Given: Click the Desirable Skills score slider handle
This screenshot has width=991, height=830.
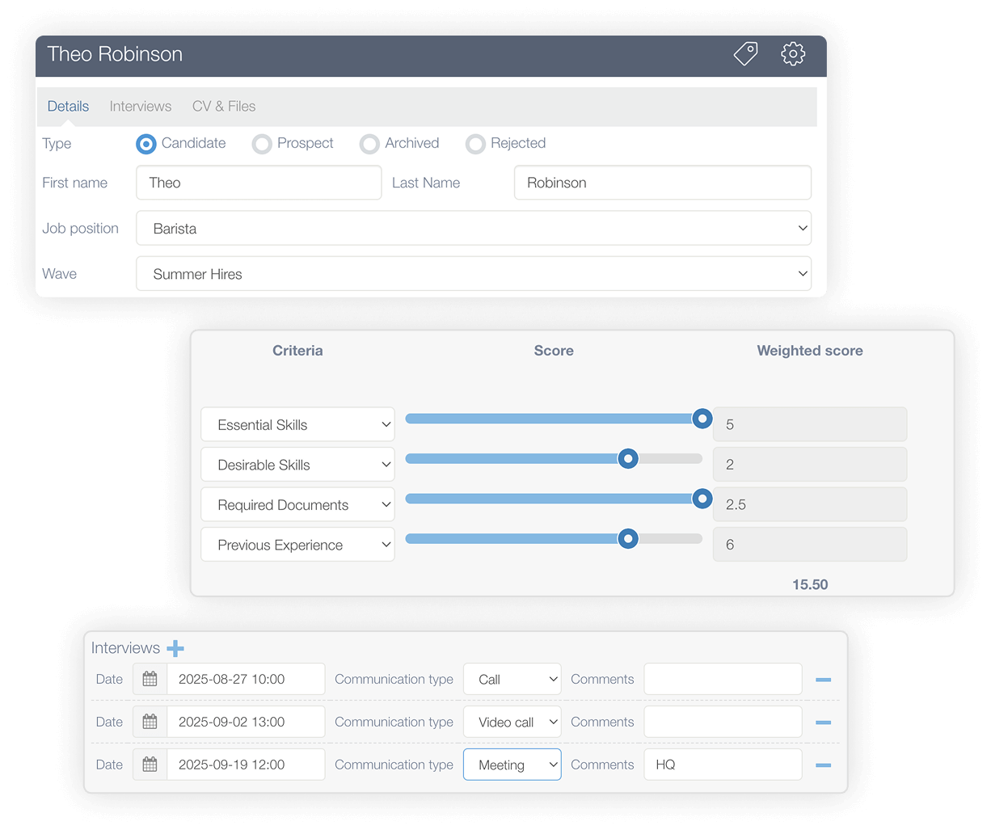Looking at the screenshot, I should point(628,459).
